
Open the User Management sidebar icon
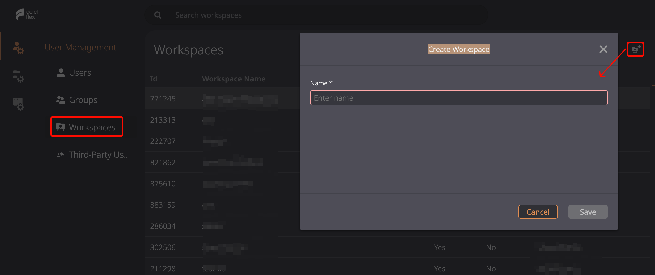coord(18,48)
